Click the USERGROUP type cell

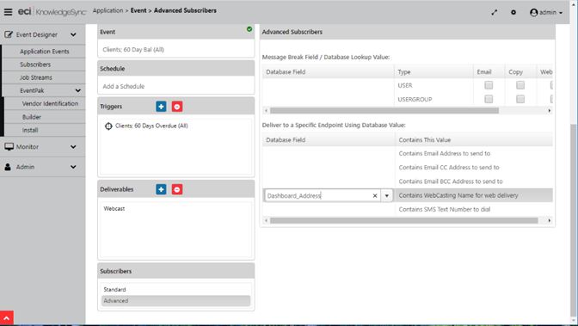(433, 99)
